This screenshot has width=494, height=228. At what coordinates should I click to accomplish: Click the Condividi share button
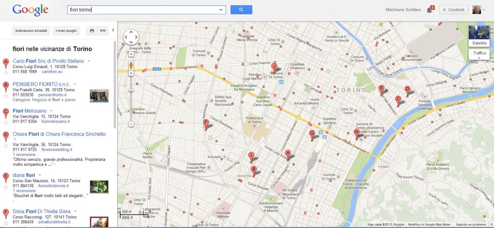pos(453,10)
